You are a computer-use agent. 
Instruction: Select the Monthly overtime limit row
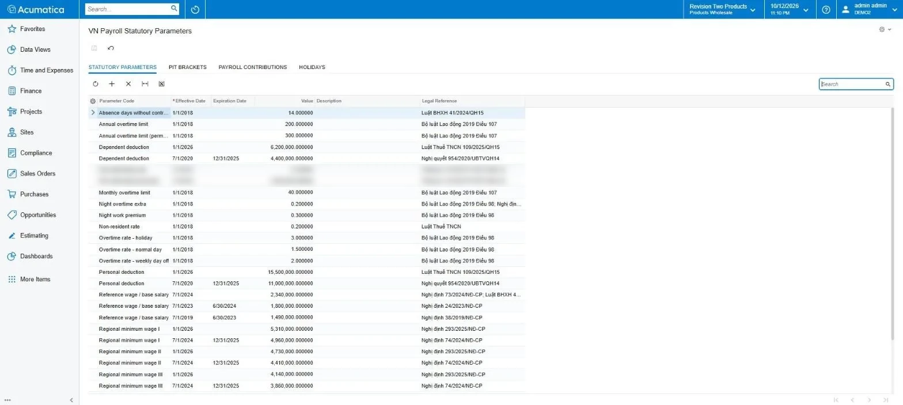point(307,193)
